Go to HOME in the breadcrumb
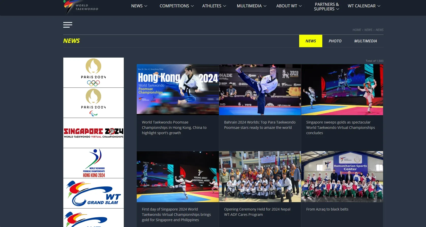The image size is (426, 227). pos(357,30)
